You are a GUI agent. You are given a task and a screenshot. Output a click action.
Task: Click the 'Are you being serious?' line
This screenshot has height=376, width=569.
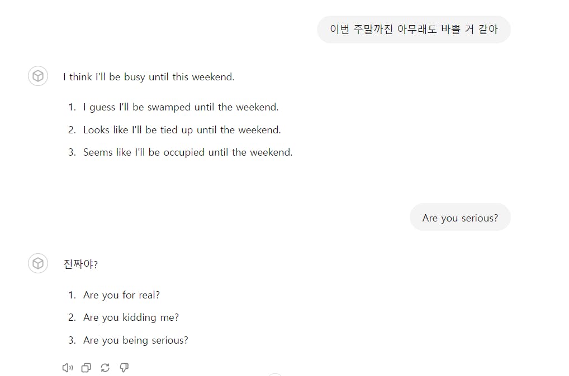[x=135, y=340]
